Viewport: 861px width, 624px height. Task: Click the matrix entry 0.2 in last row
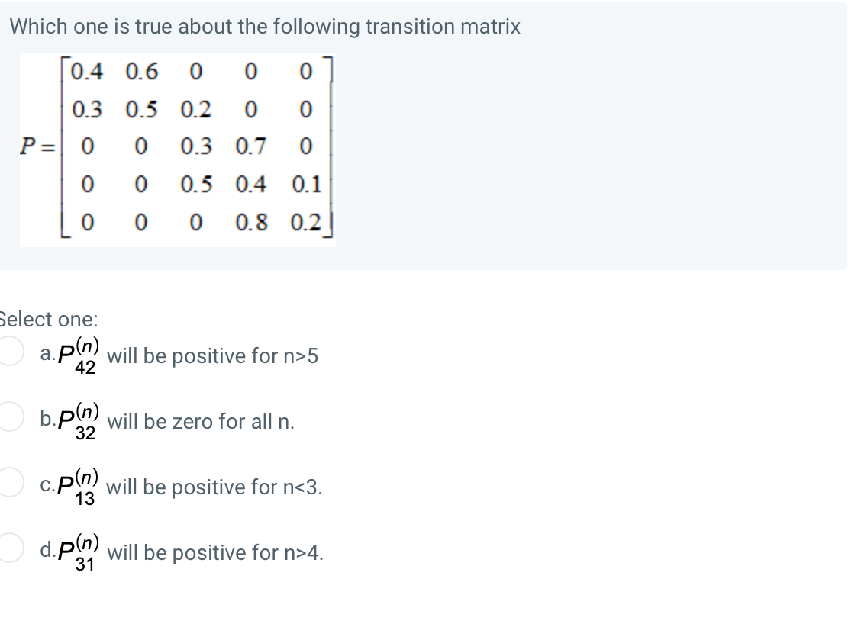305,222
